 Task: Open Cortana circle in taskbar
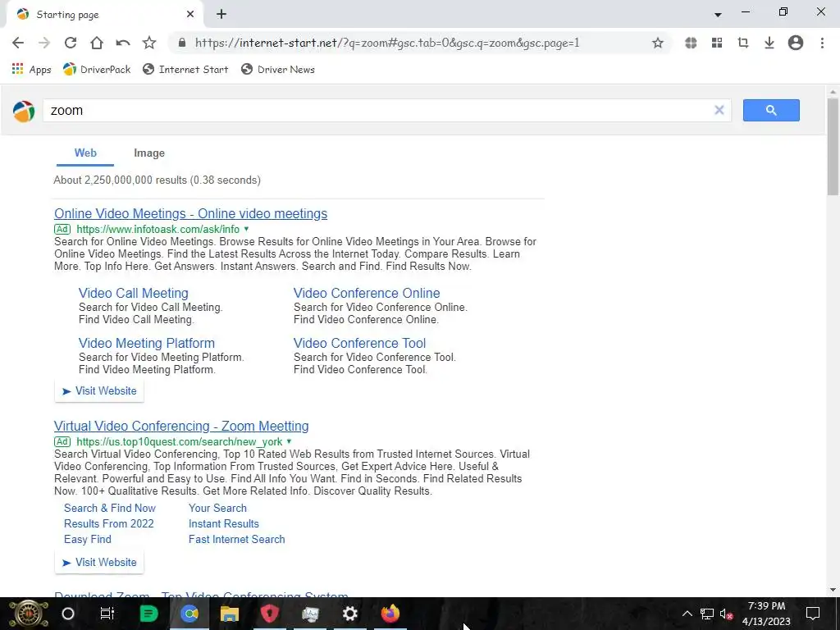tap(67, 614)
